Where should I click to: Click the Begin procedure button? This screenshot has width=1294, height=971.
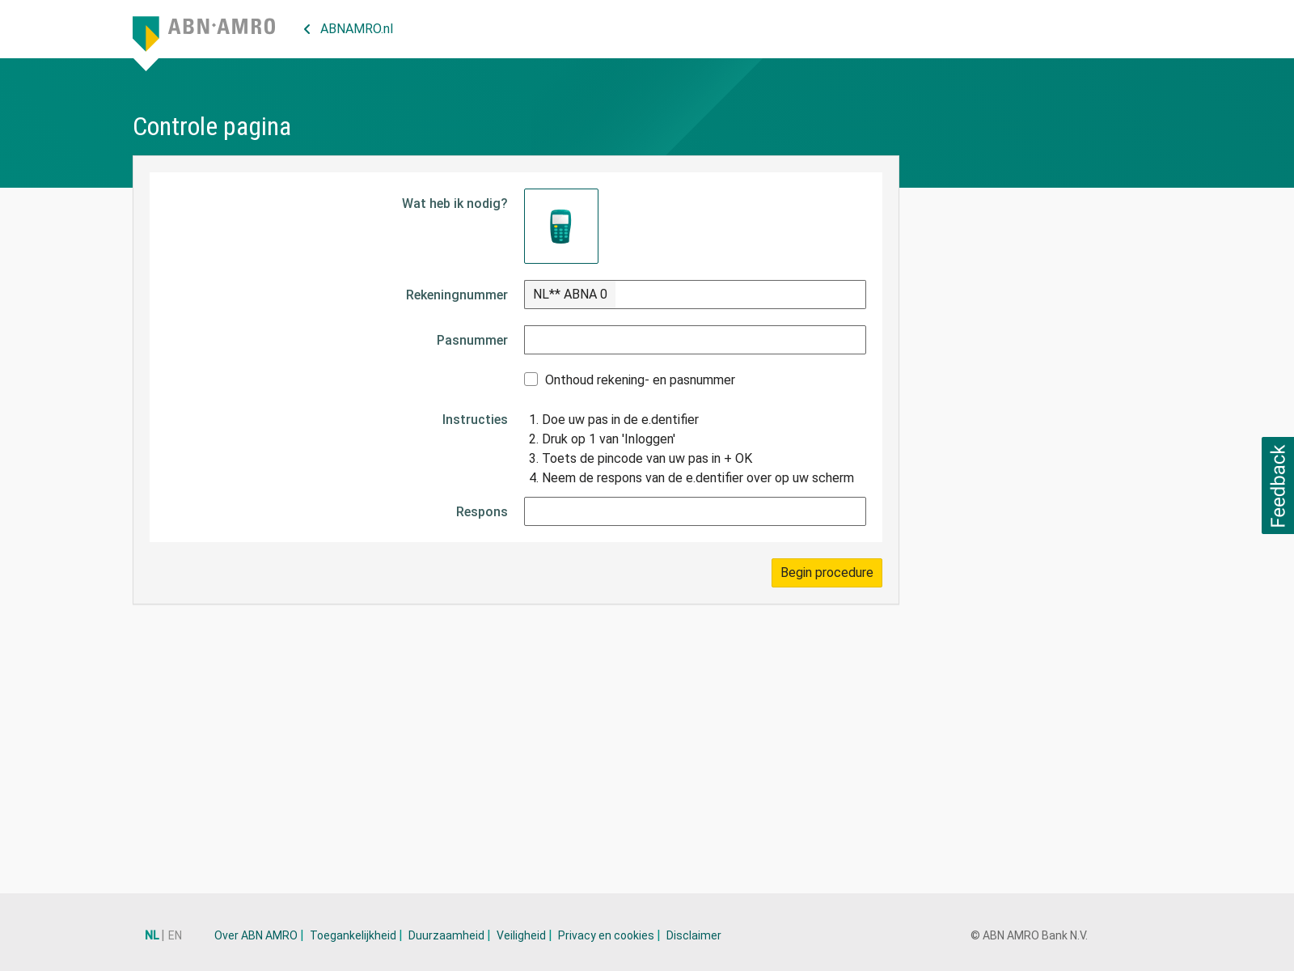[x=827, y=573]
